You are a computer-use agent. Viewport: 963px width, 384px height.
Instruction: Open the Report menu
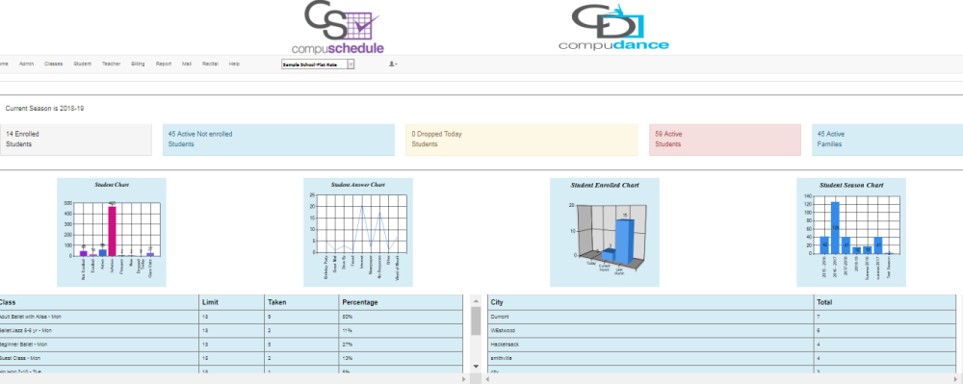[x=164, y=64]
